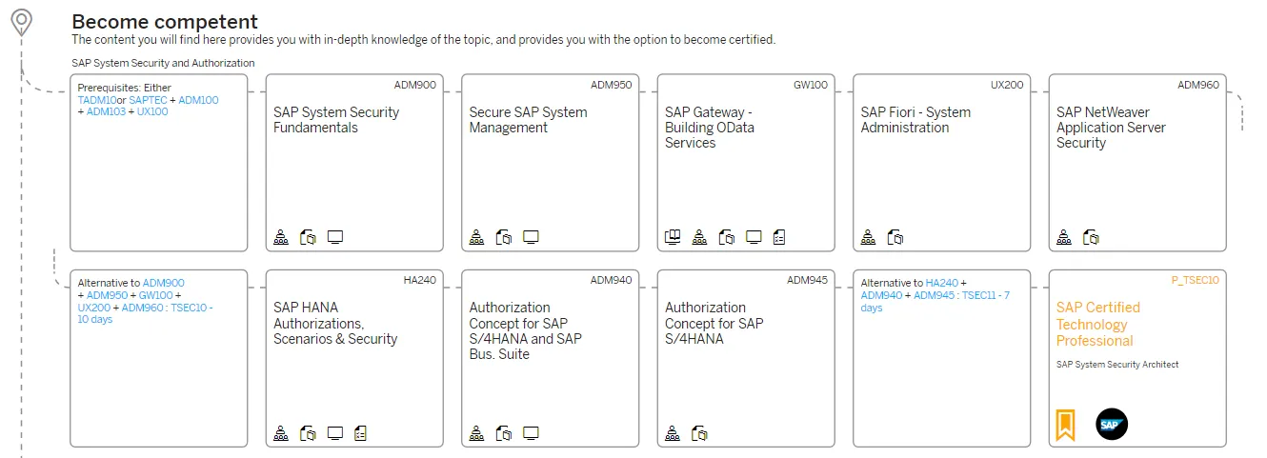Viewport: 1267px width, 458px height.
Task: Click SAP System Security and Authorization label
Action: click(x=163, y=63)
